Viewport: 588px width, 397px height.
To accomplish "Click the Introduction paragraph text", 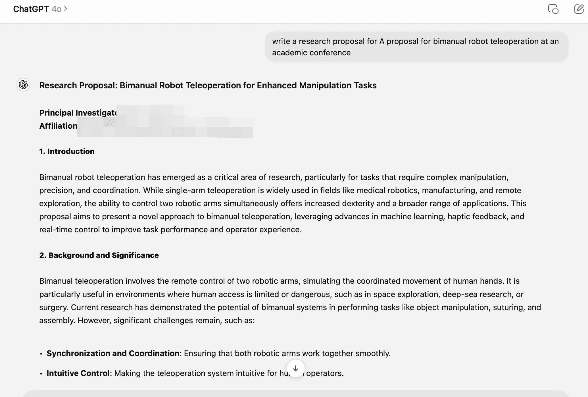I will (282, 203).
